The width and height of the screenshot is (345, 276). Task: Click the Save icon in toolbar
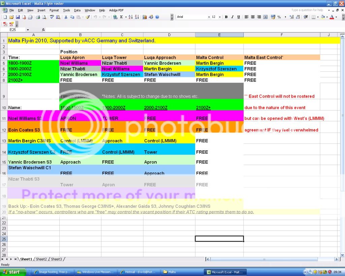point(18,17)
